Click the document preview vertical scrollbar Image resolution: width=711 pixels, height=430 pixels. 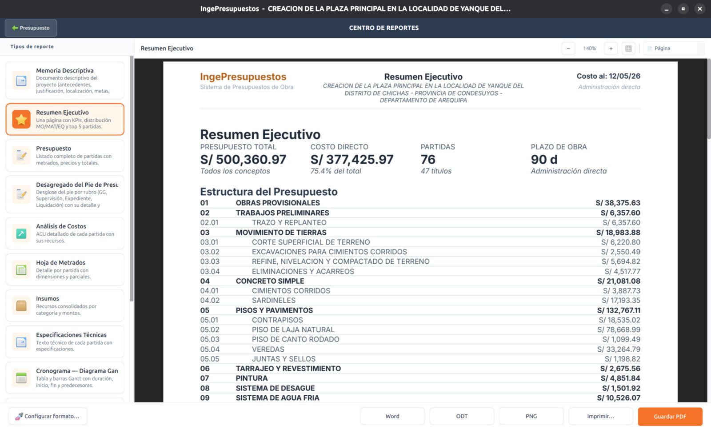click(x=709, y=99)
